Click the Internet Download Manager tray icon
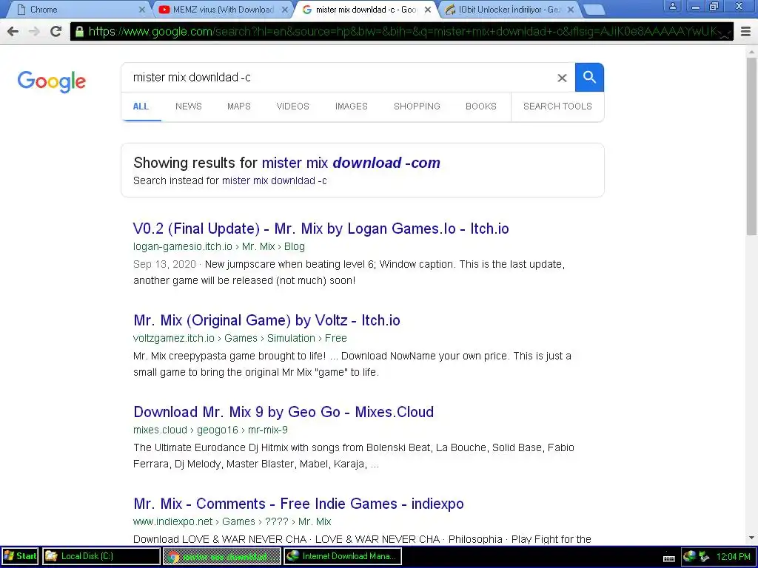Image resolution: width=758 pixels, height=568 pixels. 689,556
